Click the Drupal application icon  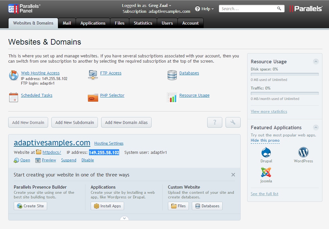click(x=266, y=153)
